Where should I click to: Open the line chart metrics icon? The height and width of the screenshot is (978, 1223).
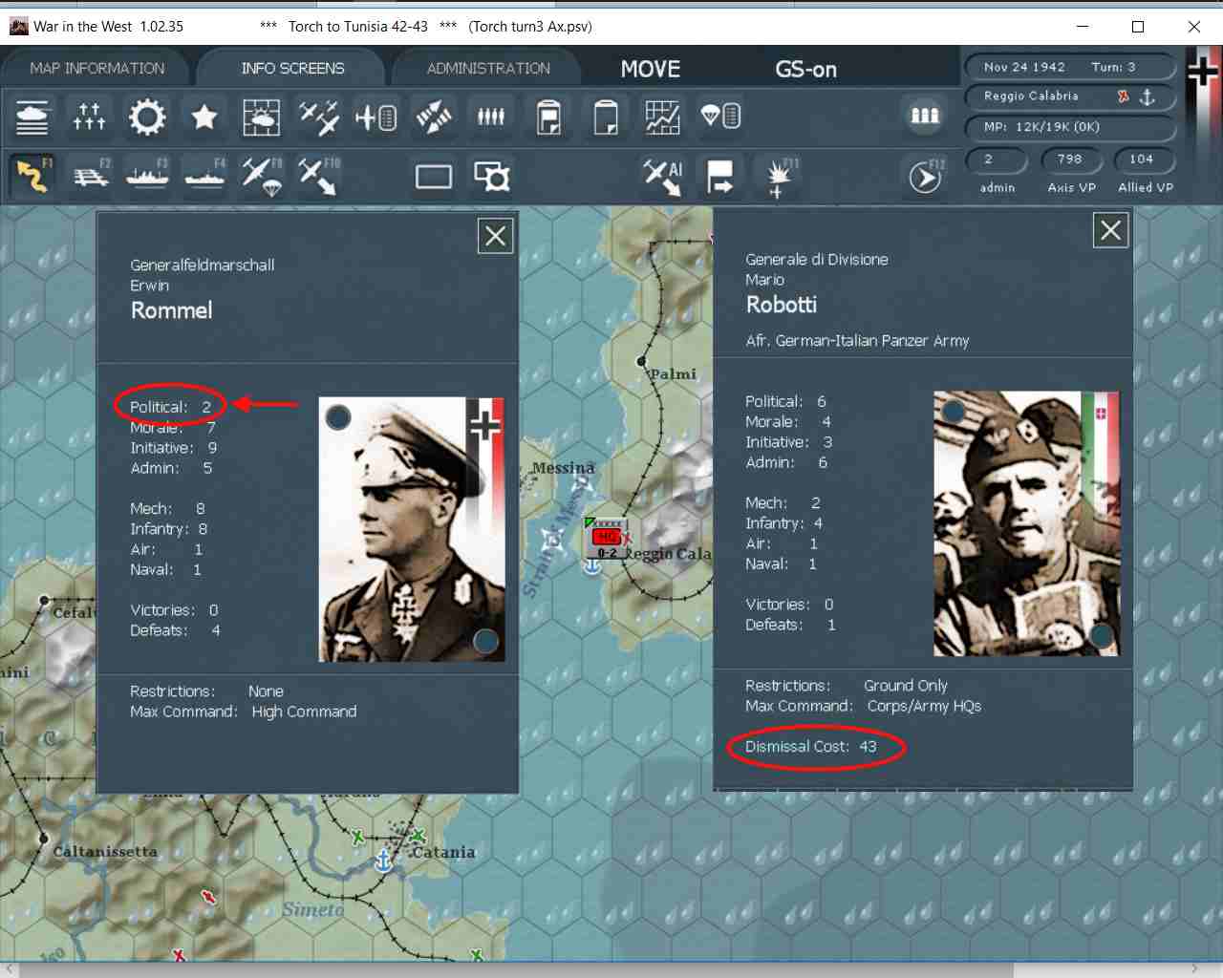(x=662, y=117)
